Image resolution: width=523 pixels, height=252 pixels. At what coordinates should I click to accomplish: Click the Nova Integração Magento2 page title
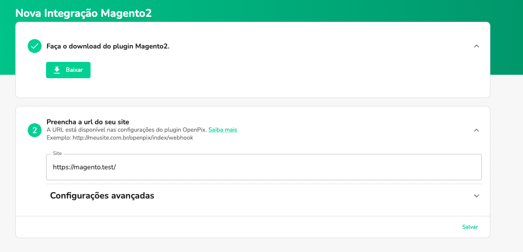(84, 13)
